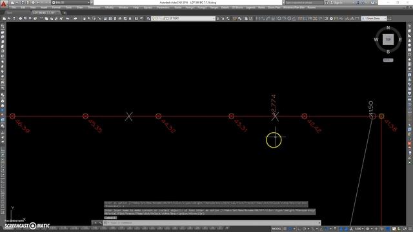Open the AutoCAD application menu logo
413x232 pixels.
tap(3, 5)
